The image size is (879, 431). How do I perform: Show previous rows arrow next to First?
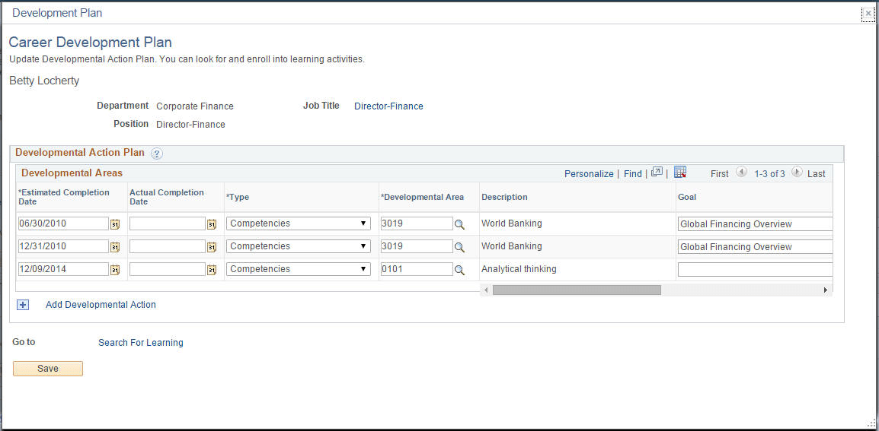(741, 173)
